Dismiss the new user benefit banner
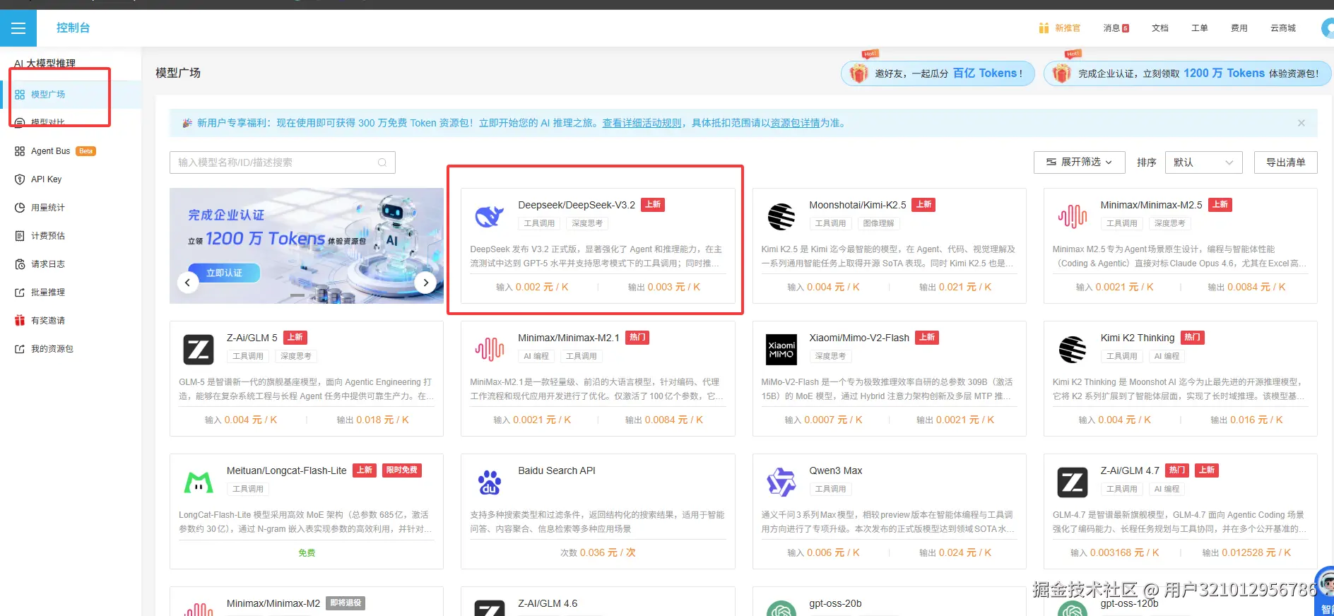 click(x=1301, y=123)
